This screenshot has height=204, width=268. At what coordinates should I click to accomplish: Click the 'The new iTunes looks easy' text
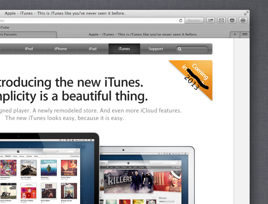65,118
